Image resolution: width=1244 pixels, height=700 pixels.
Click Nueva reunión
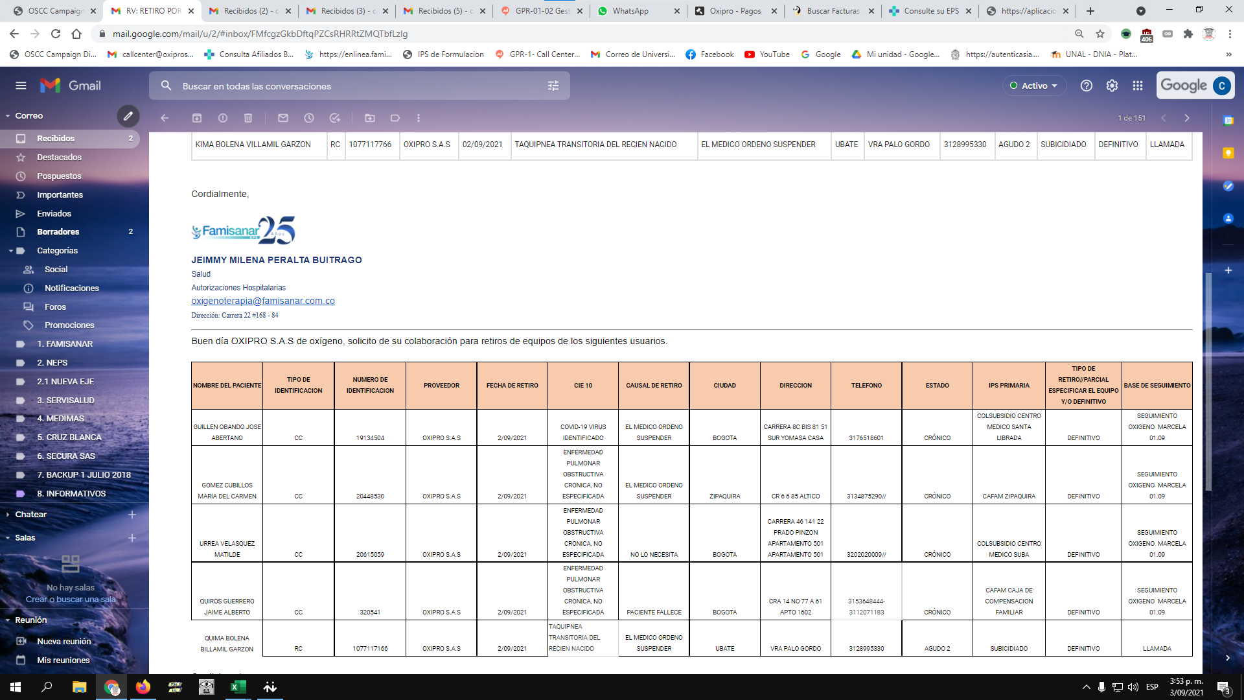coord(63,642)
